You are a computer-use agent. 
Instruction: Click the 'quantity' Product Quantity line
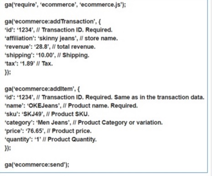pos(51,140)
